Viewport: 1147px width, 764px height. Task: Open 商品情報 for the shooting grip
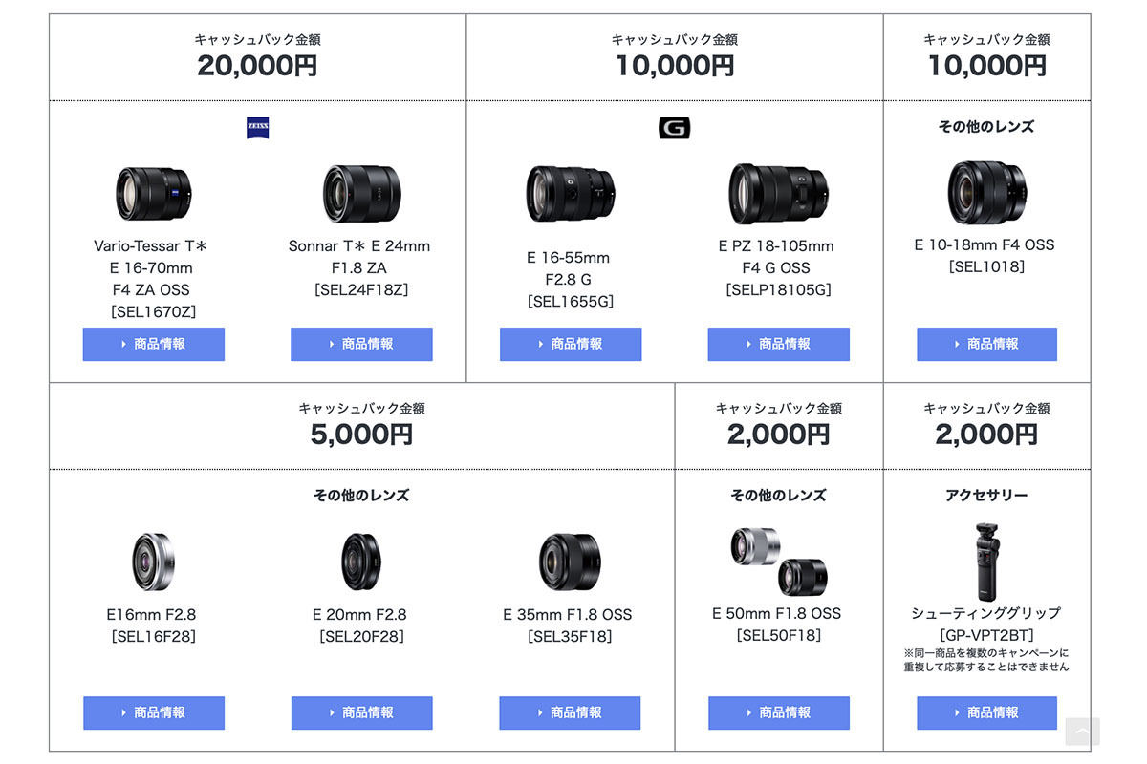[x=986, y=712]
